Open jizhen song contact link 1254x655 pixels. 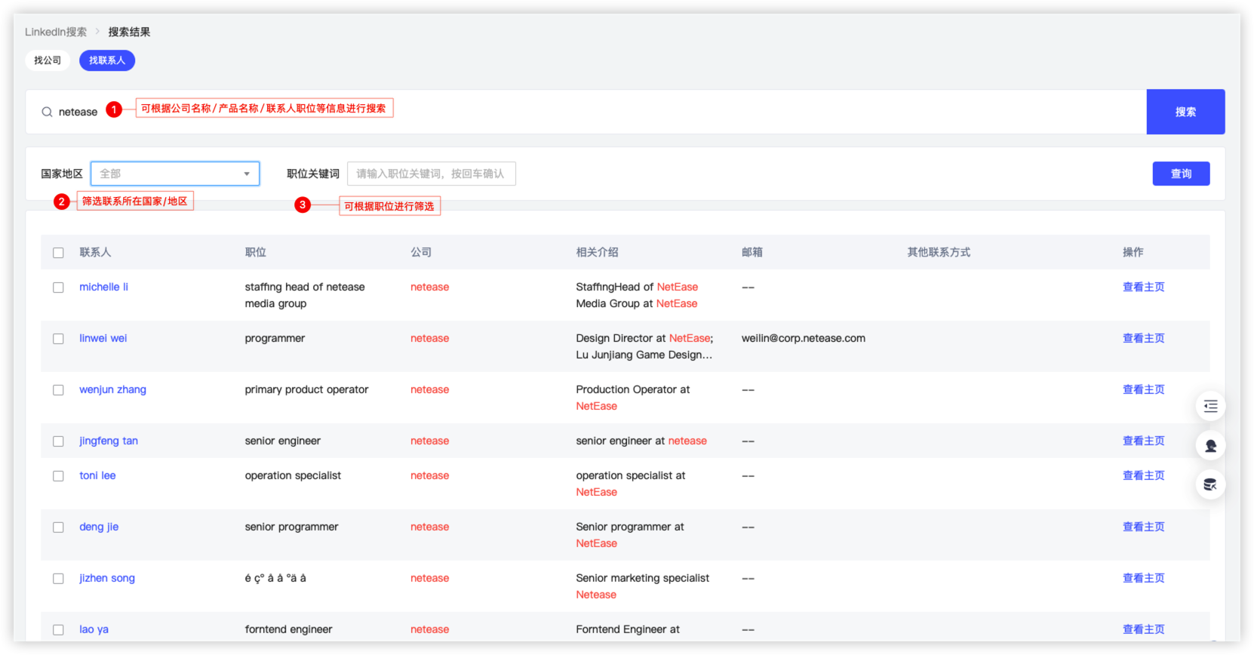pos(107,578)
